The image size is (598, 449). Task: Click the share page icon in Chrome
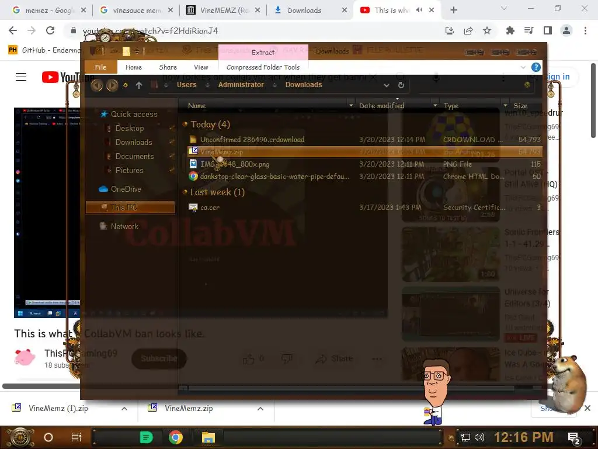[x=468, y=30]
